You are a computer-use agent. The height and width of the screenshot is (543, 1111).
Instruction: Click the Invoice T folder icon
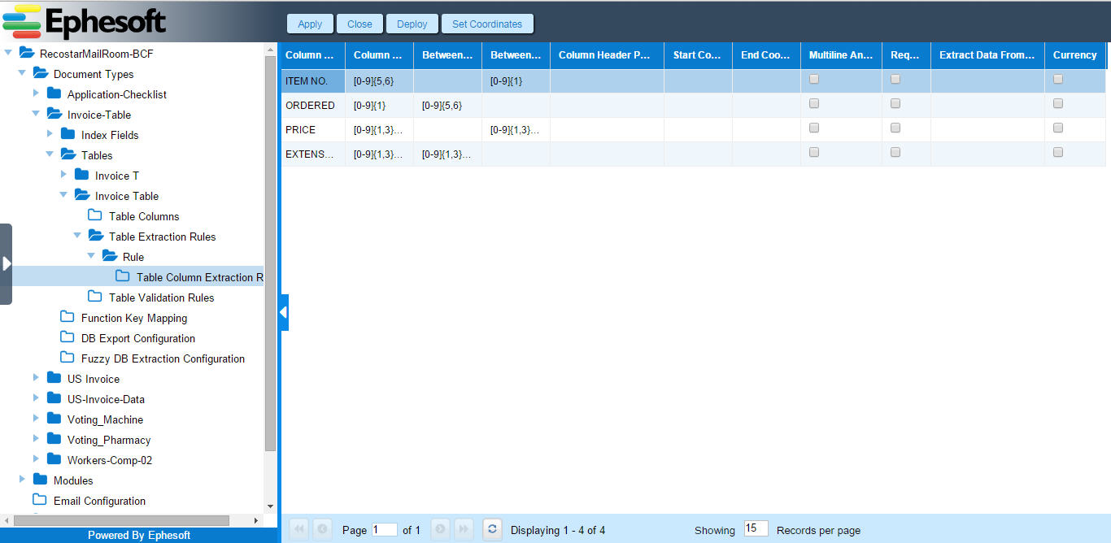tap(81, 175)
